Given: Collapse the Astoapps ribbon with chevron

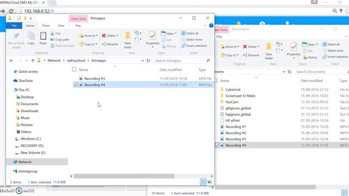Looking at the screenshot, I should (205, 26).
